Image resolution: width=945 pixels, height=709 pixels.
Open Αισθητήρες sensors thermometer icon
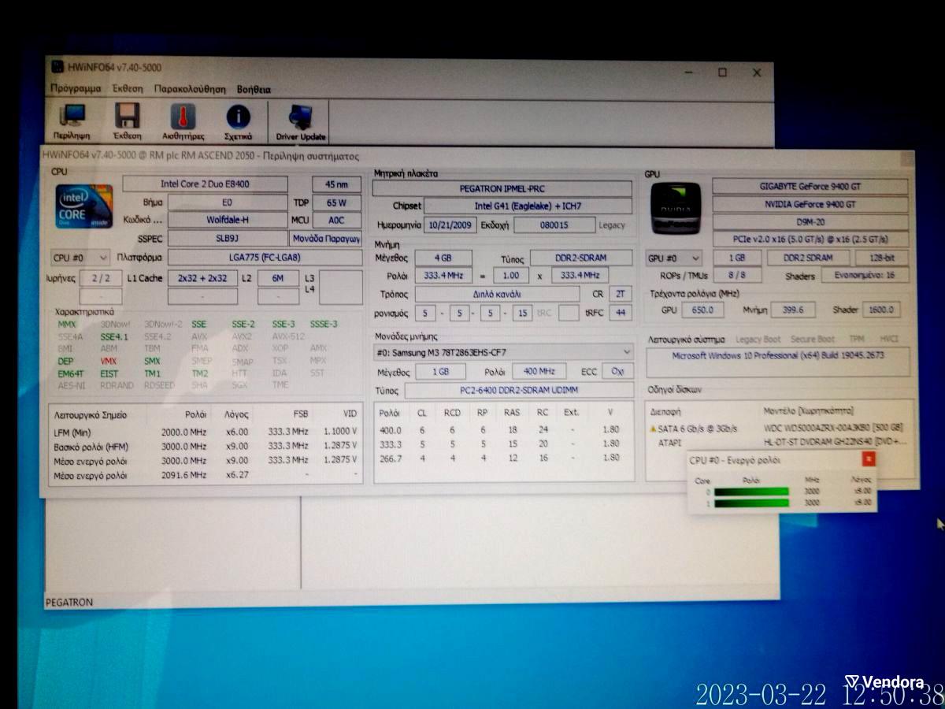pyautogui.click(x=183, y=117)
